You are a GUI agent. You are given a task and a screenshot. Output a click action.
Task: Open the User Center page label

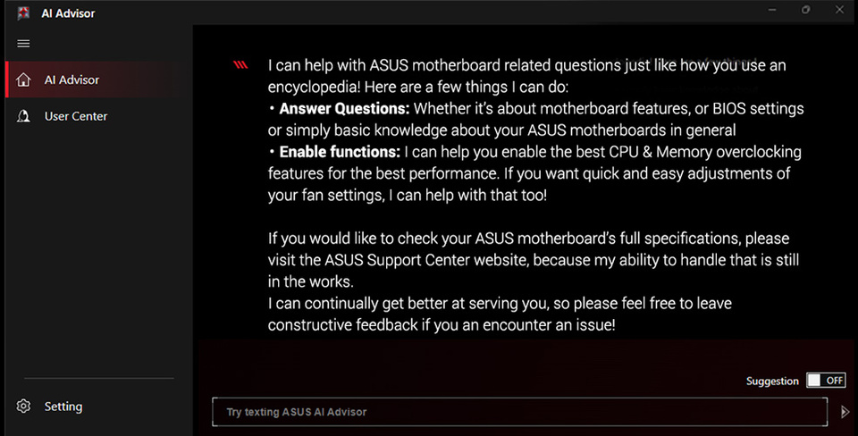point(76,116)
